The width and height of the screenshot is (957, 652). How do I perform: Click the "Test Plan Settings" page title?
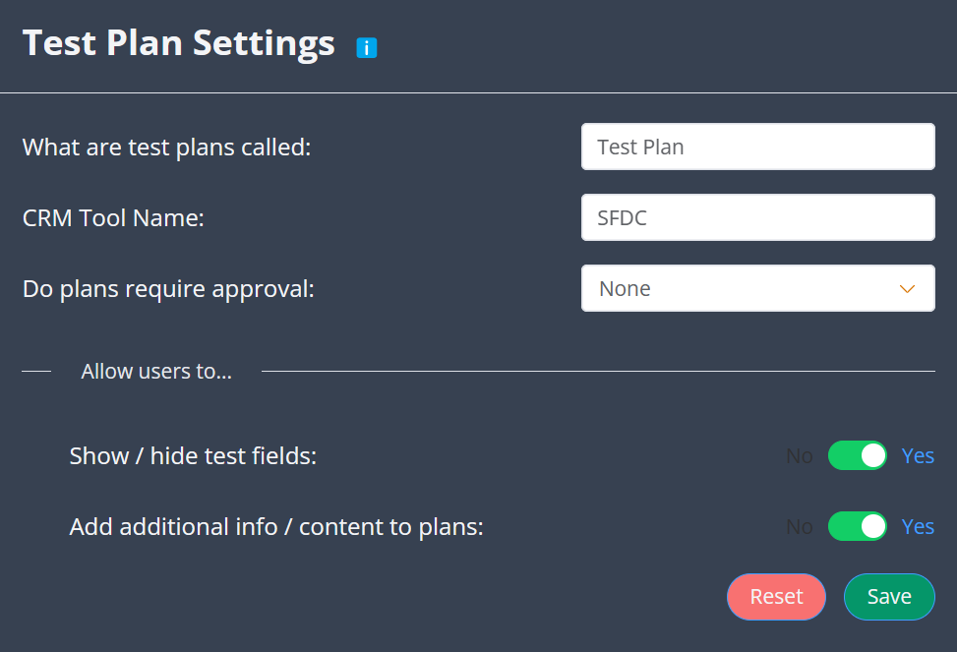[178, 43]
